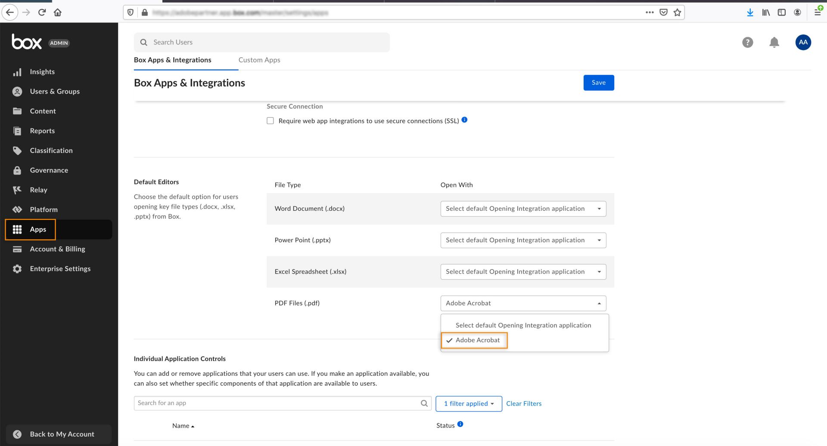This screenshot has height=446, width=827.
Task: Expand Power Point default editor dropdown
Action: [x=523, y=240]
